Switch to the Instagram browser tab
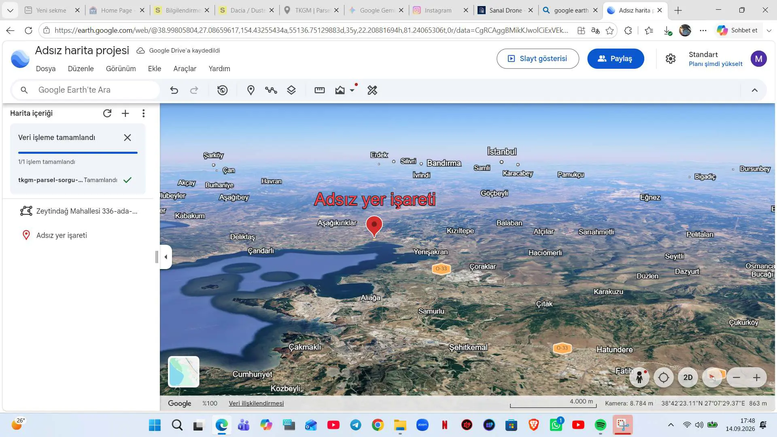This screenshot has width=777, height=437. (x=441, y=11)
